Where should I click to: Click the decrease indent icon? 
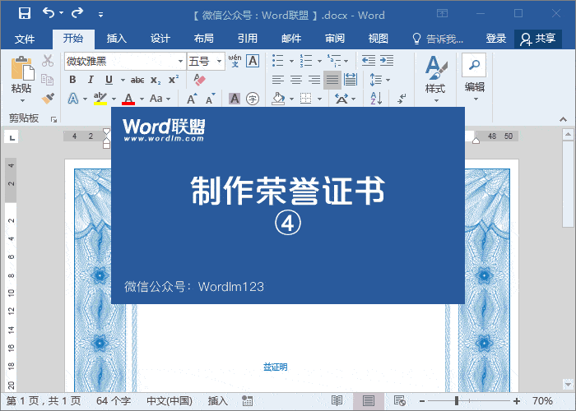coord(369,61)
